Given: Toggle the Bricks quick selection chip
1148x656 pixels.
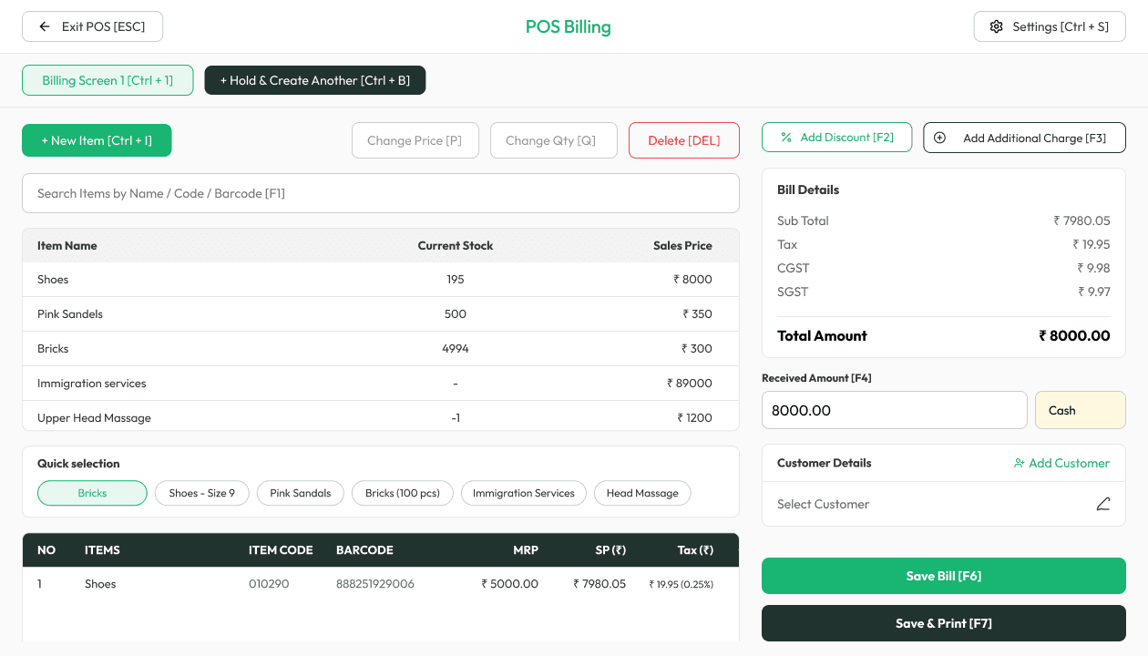Looking at the screenshot, I should [x=92, y=493].
